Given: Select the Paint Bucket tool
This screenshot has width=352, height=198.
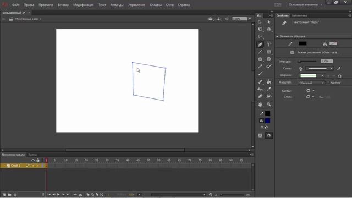Looking at the screenshot, I should coord(269,82).
